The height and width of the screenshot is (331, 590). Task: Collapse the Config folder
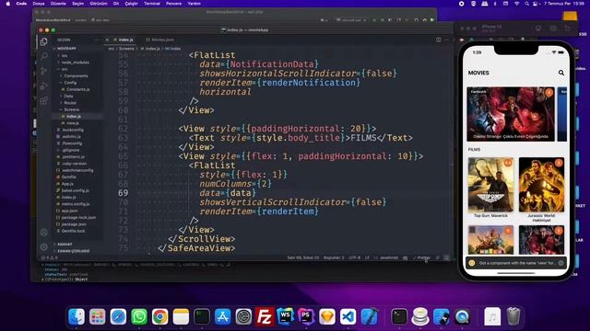pos(70,83)
